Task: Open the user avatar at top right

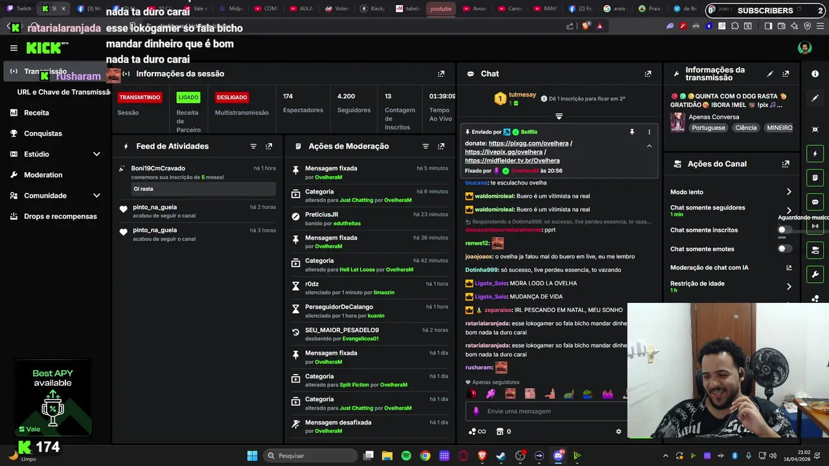Action: [804, 48]
